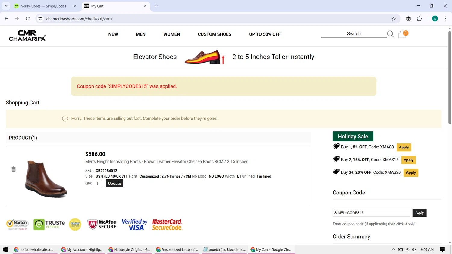Click the Holiday Sale banner

[353, 136]
